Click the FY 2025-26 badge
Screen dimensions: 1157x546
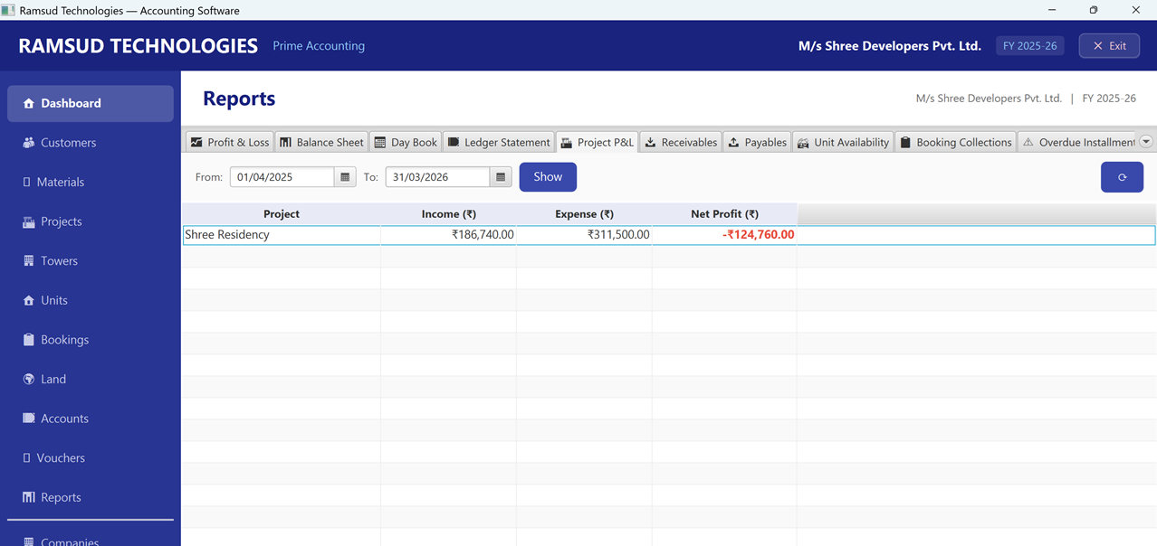click(x=1030, y=46)
